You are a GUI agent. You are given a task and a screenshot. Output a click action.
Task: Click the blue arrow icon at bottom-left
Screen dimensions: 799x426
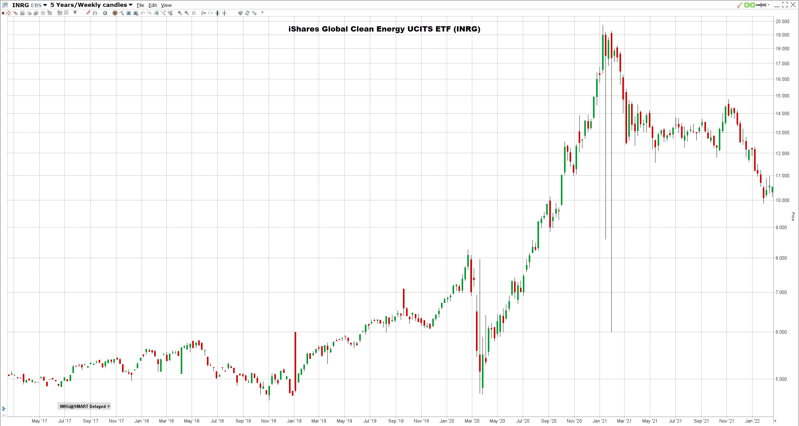tap(4, 409)
